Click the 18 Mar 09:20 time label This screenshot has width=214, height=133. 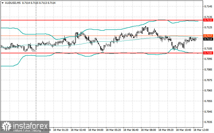tap(166, 130)
